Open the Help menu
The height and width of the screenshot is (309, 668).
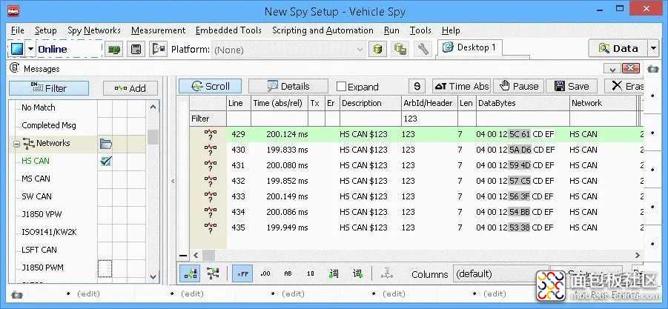pos(451,30)
